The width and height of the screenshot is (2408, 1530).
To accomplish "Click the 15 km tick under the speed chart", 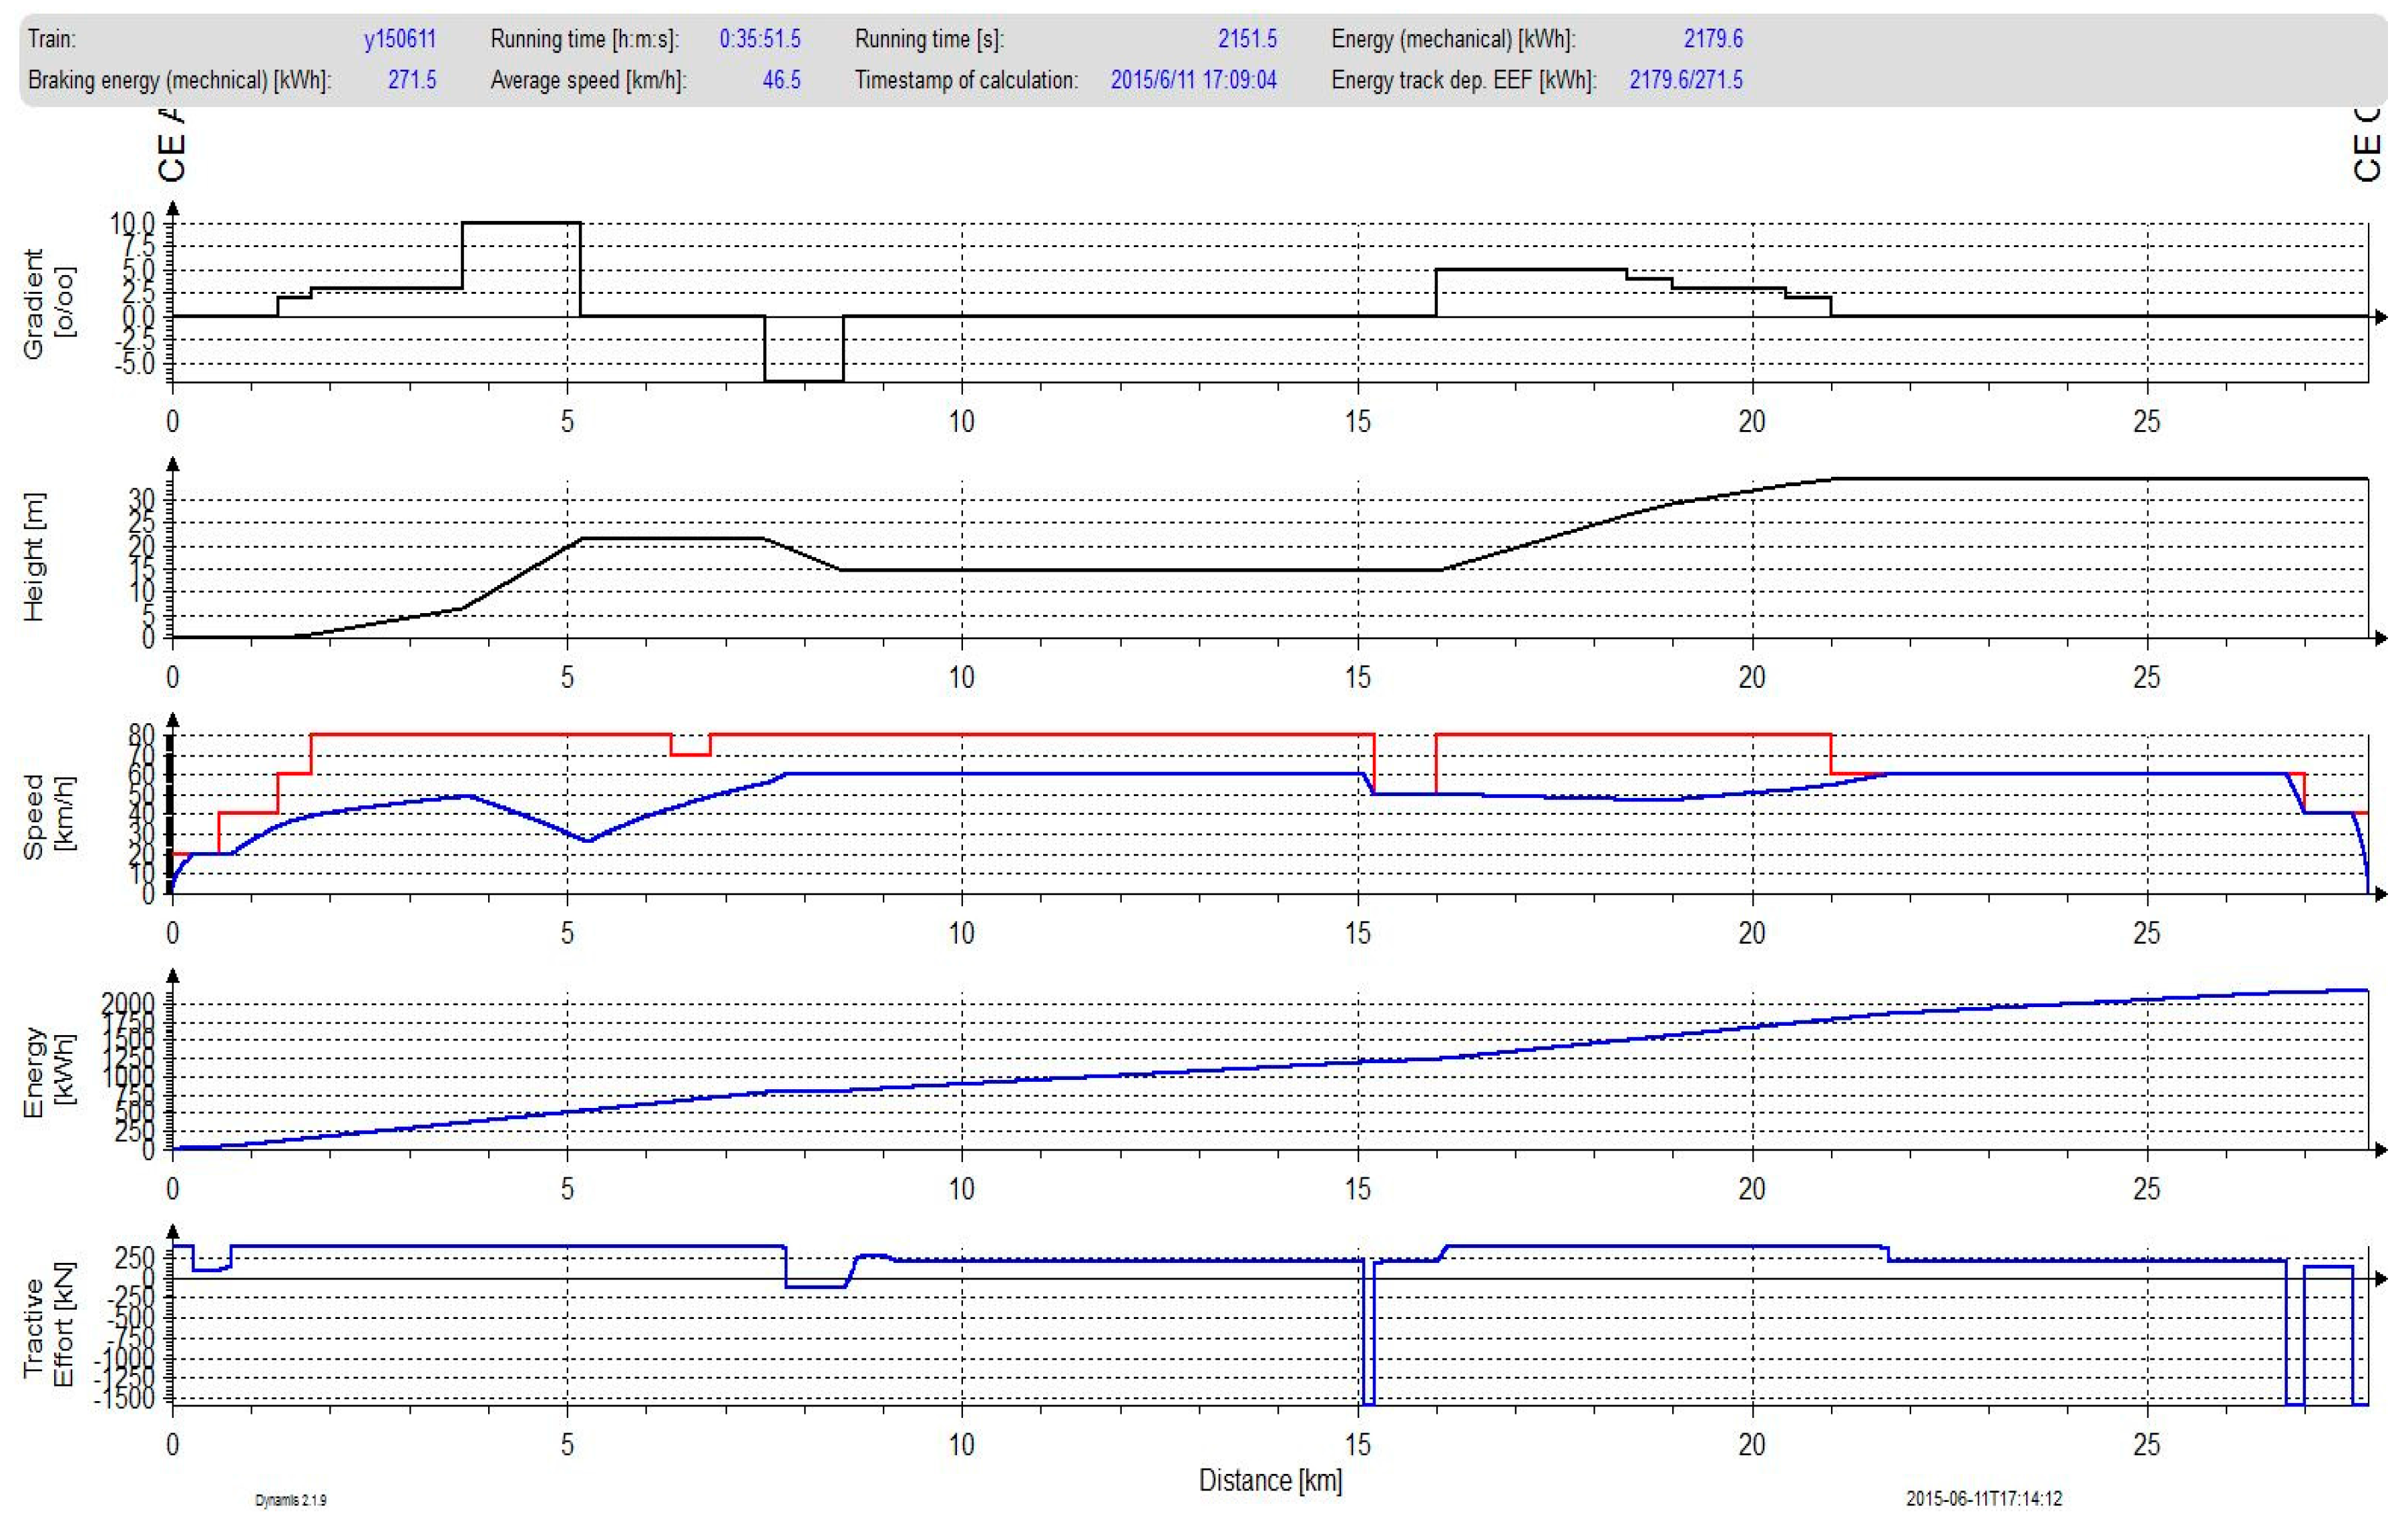I will [1357, 933].
